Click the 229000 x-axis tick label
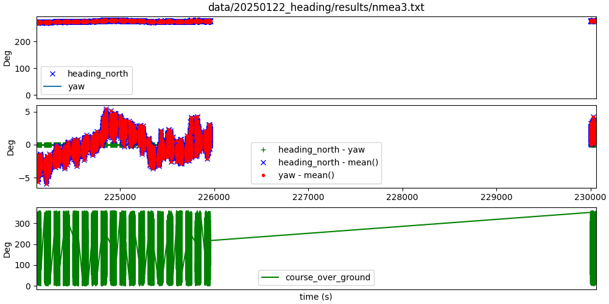 496,198
